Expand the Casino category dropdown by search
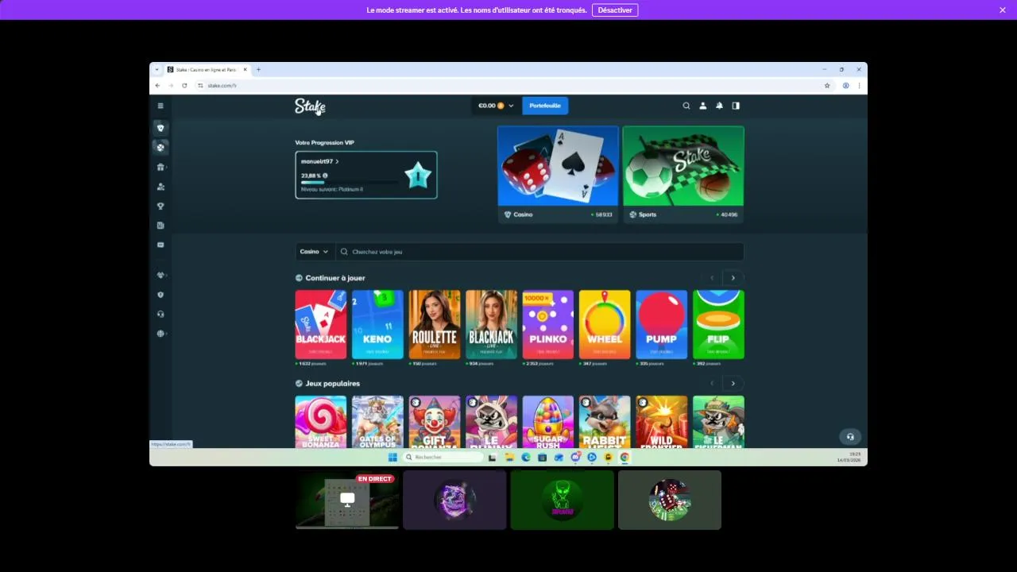The height and width of the screenshot is (572, 1017). [x=315, y=252]
